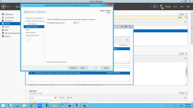
Task: Dismiss the yellow notification banner
Action: point(186,17)
